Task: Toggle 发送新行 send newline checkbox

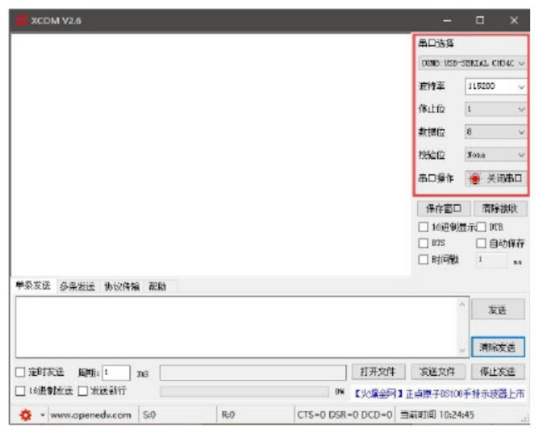Action: tap(83, 391)
